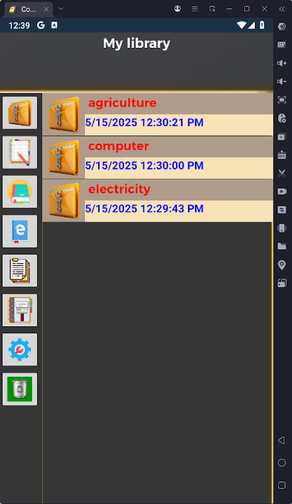Click the agriculture folder thumbnail icon
Image resolution: width=292 pixels, height=504 pixels.
point(64,115)
